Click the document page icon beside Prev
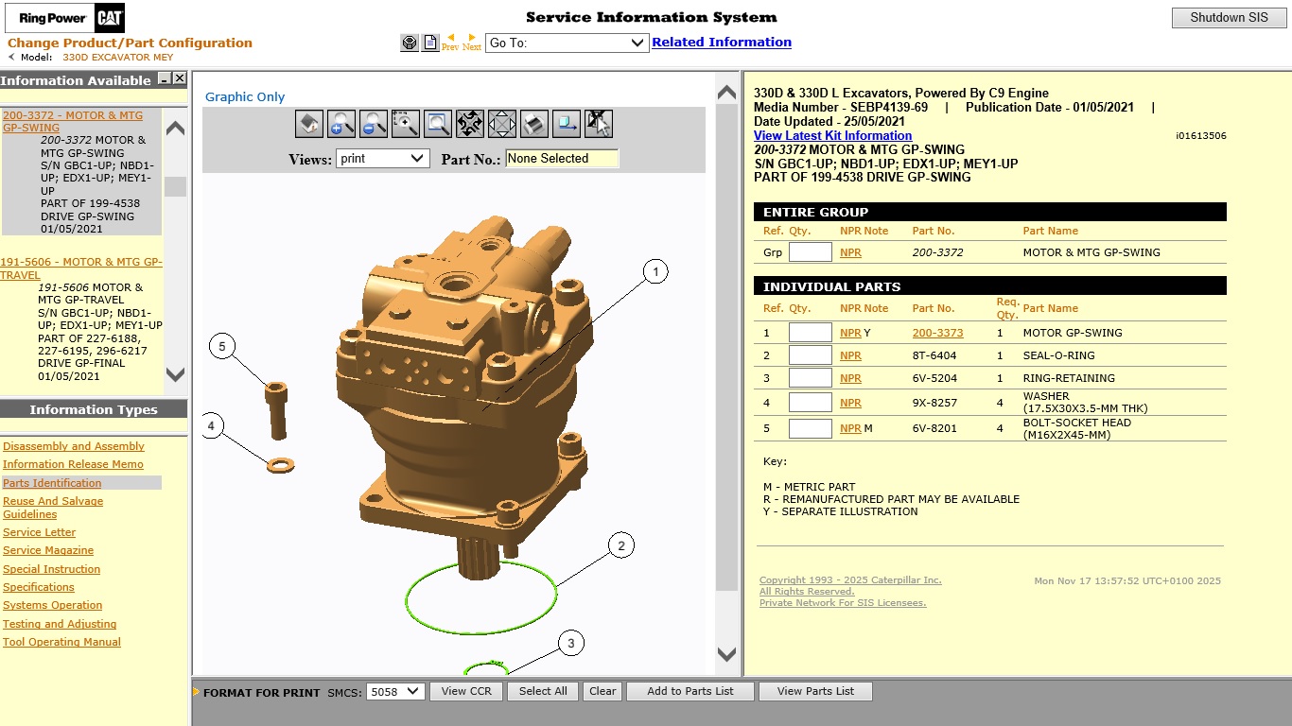This screenshot has width=1292, height=726. point(430,43)
